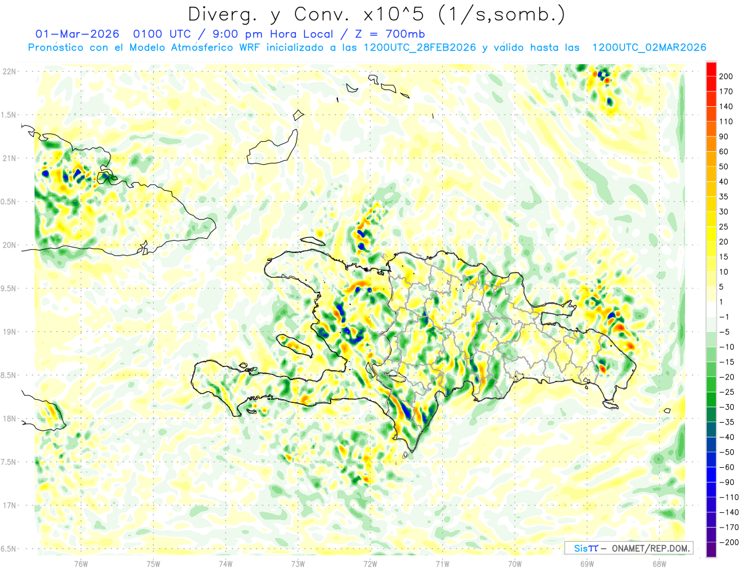The image size is (740, 572).
Task: Click the '17N' latitude label
Action: tap(9, 505)
